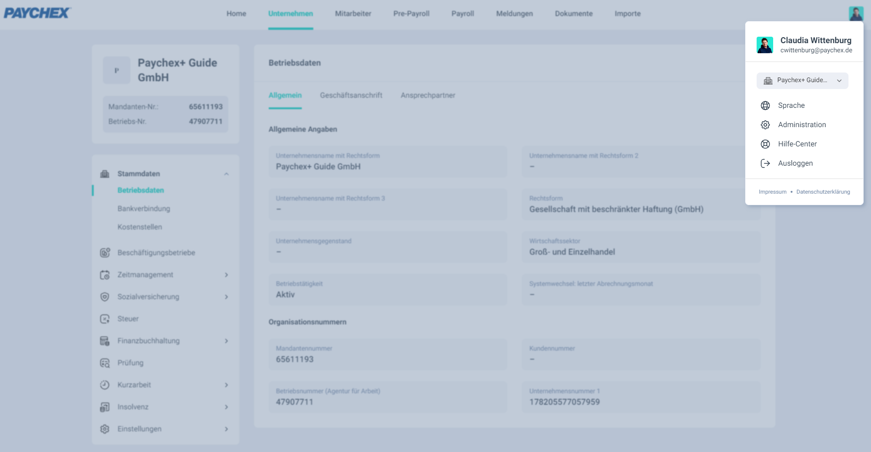Click the Steuer sidebar icon

pyautogui.click(x=105, y=319)
